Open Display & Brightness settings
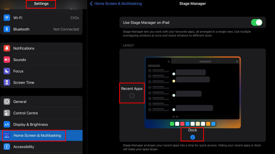Image resolution: width=275 pixels, height=154 pixels. coord(41,125)
